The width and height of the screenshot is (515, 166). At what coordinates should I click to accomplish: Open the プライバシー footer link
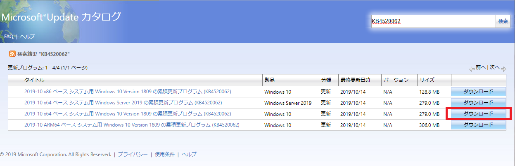(133, 154)
